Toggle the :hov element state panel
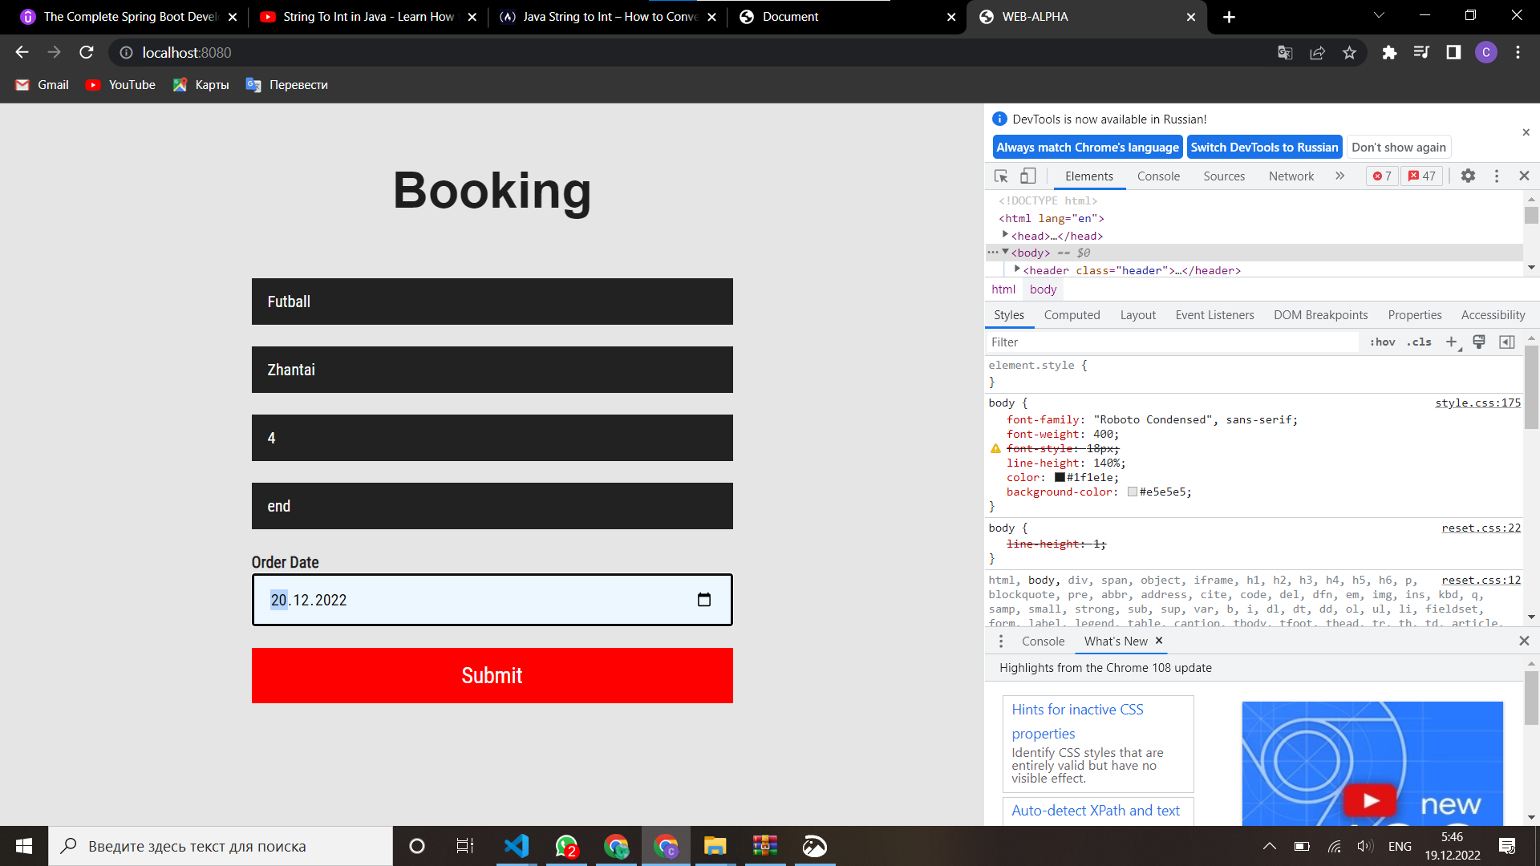This screenshot has height=866, width=1540. [x=1382, y=342]
